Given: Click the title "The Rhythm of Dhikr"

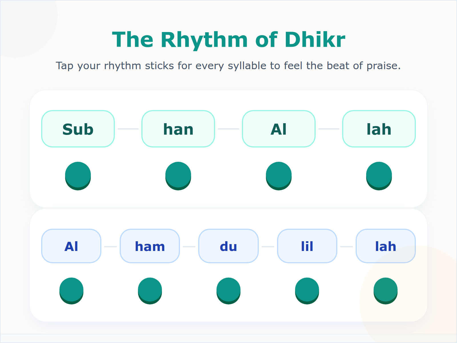Looking at the screenshot, I should [228, 39].
